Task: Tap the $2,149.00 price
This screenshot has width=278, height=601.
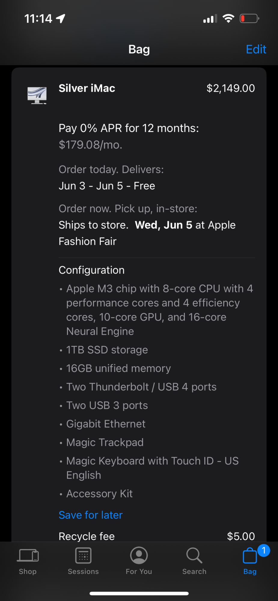Action: 231,88
